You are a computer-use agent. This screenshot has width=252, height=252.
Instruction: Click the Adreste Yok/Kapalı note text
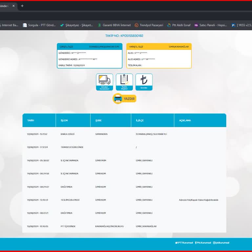199,200
